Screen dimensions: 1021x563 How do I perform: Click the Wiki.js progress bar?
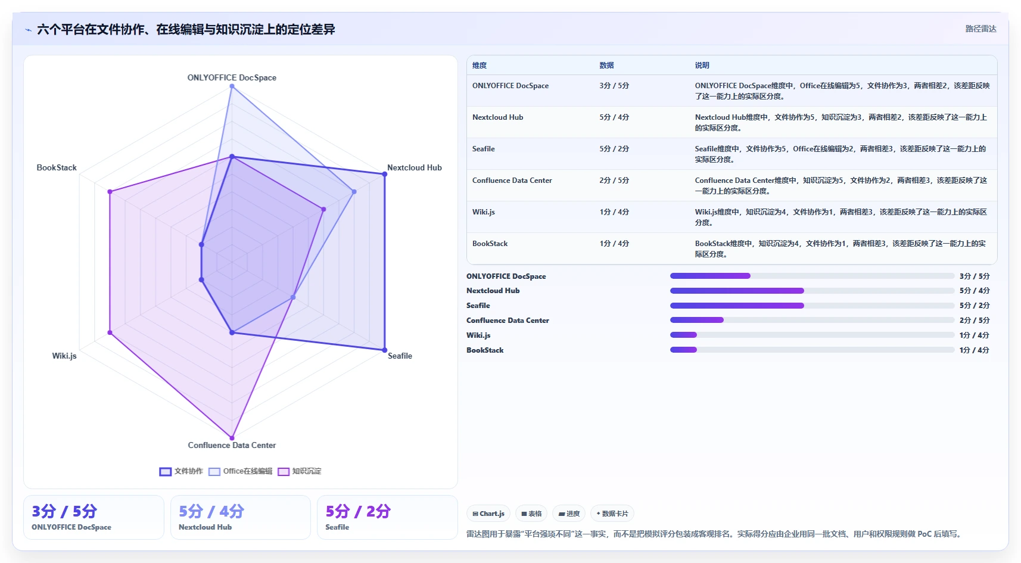(812, 335)
